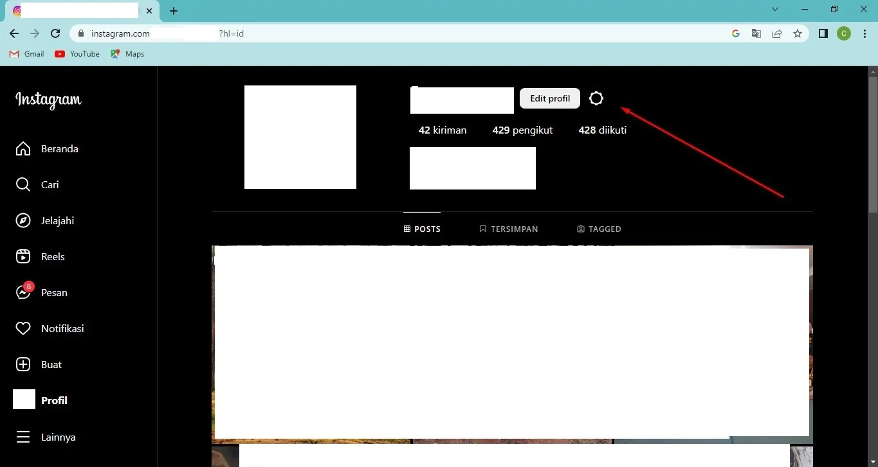
Task: Click the Pesan label in sidebar
Action: (x=54, y=292)
